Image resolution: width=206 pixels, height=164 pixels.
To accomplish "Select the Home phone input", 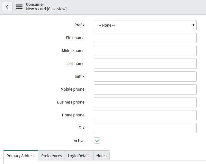I will coord(145,115).
